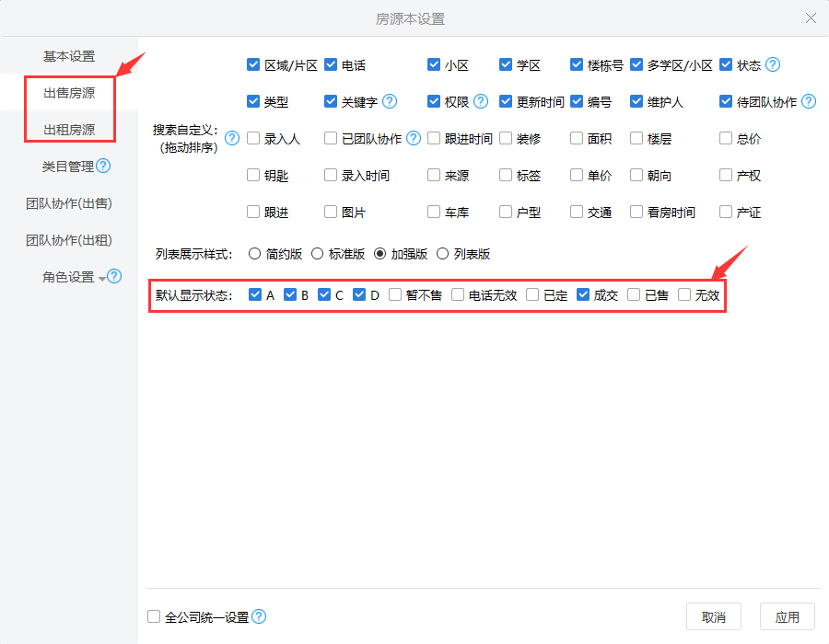
Task: Uncheck 区域/片区 search field
Action: tap(253, 64)
